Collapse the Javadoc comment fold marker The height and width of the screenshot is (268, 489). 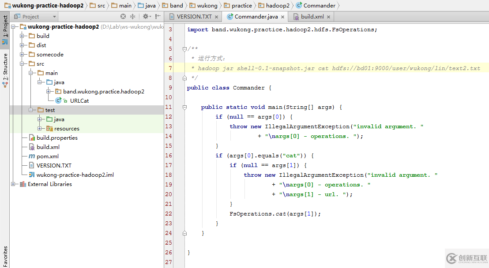(185, 49)
